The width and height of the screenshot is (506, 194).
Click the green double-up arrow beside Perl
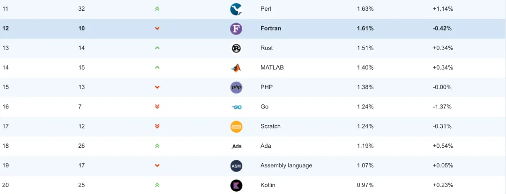click(x=157, y=9)
